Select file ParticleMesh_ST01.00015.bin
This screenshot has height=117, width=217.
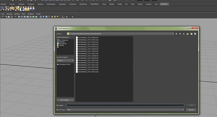[x=87, y=72]
